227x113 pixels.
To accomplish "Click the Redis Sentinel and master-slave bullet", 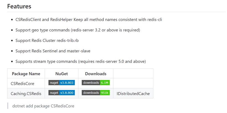I will (x=53, y=51).
